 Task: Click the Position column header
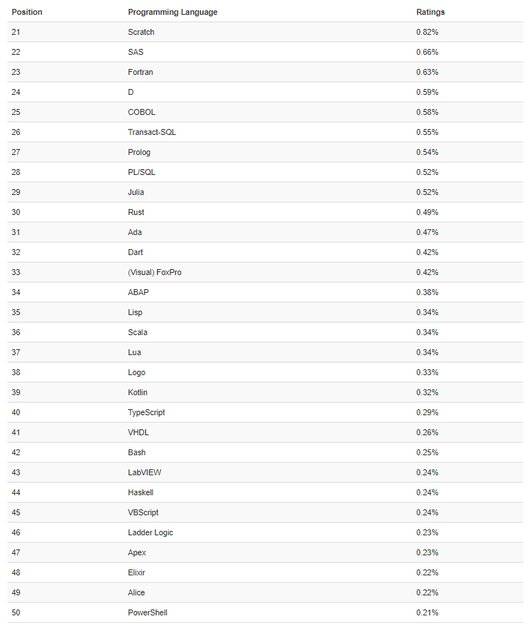(x=27, y=13)
